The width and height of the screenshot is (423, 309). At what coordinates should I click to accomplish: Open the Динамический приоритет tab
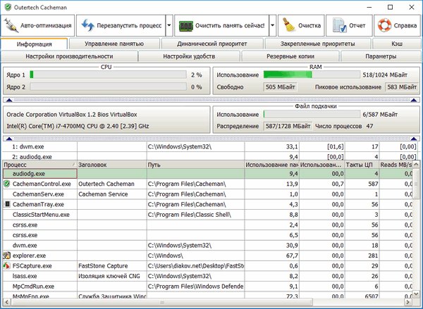pyautogui.click(x=212, y=44)
